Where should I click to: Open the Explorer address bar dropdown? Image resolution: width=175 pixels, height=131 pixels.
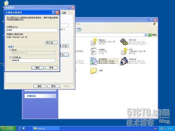click(x=146, y=35)
